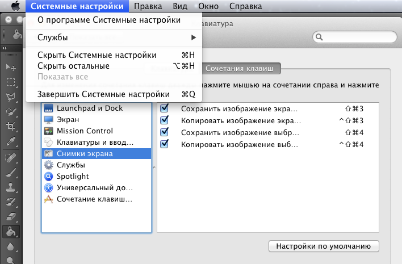Uncheck Копировать изображение экрана shortcut
The width and height of the screenshot is (402, 264).
pos(164,120)
